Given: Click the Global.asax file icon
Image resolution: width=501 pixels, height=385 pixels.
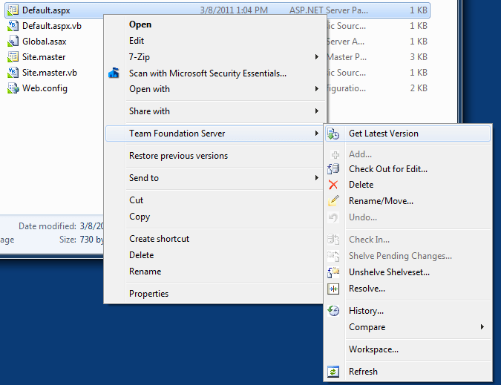Looking at the screenshot, I should (13, 42).
